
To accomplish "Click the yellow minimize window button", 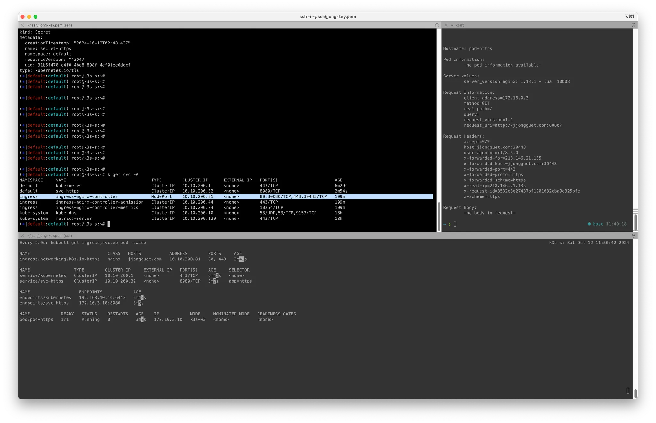I will click(29, 17).
